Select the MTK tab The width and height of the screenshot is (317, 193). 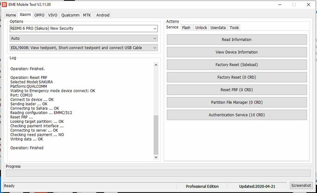[87, 15]
